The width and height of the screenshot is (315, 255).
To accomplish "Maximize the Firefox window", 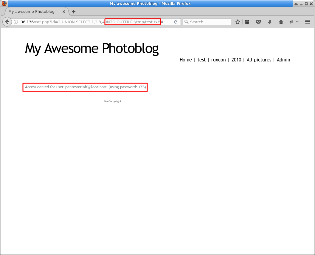I will [x=306, y=4].
